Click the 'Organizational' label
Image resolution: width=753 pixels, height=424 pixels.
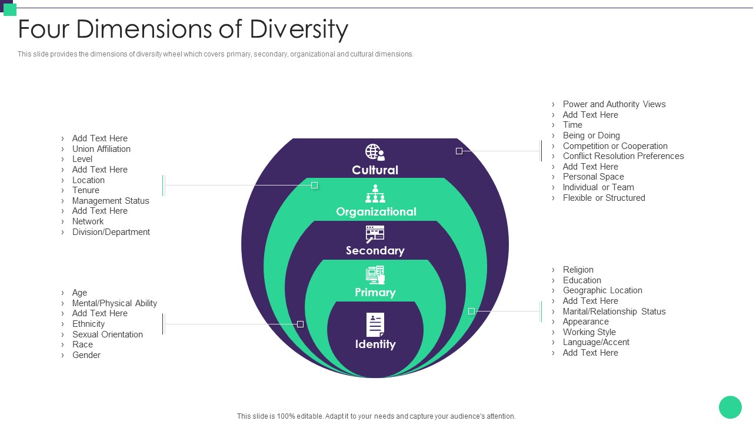[376, 211]
